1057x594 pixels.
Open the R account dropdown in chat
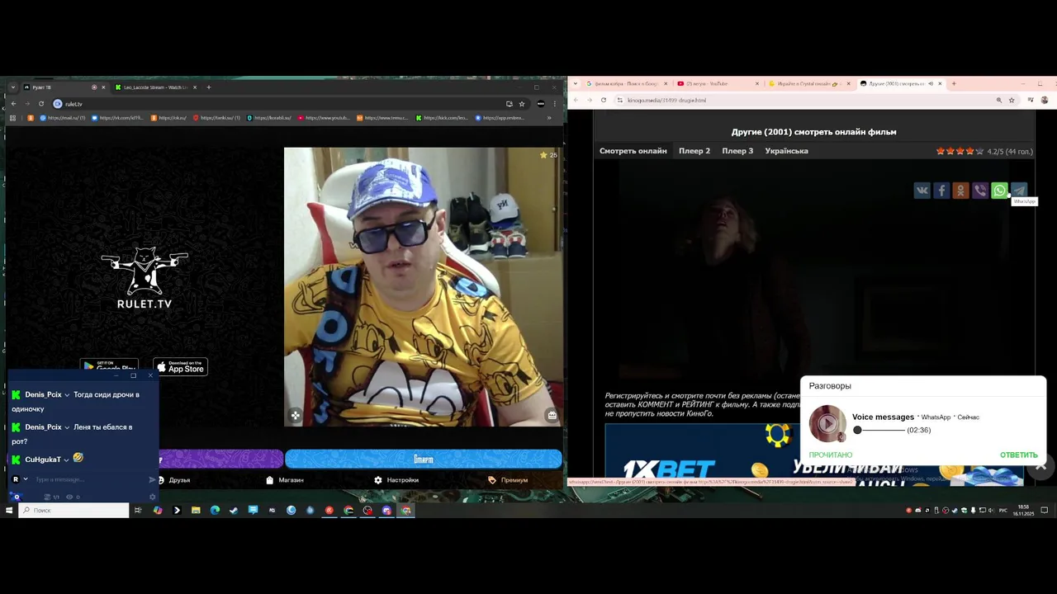(x=26, y=479)
